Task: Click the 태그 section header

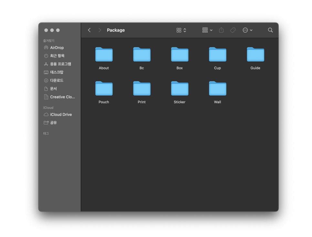Action: [46, 133]
